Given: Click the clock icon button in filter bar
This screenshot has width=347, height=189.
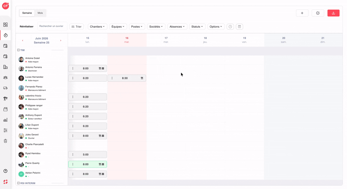Looking at the screenshot, I should click(230, 27).
